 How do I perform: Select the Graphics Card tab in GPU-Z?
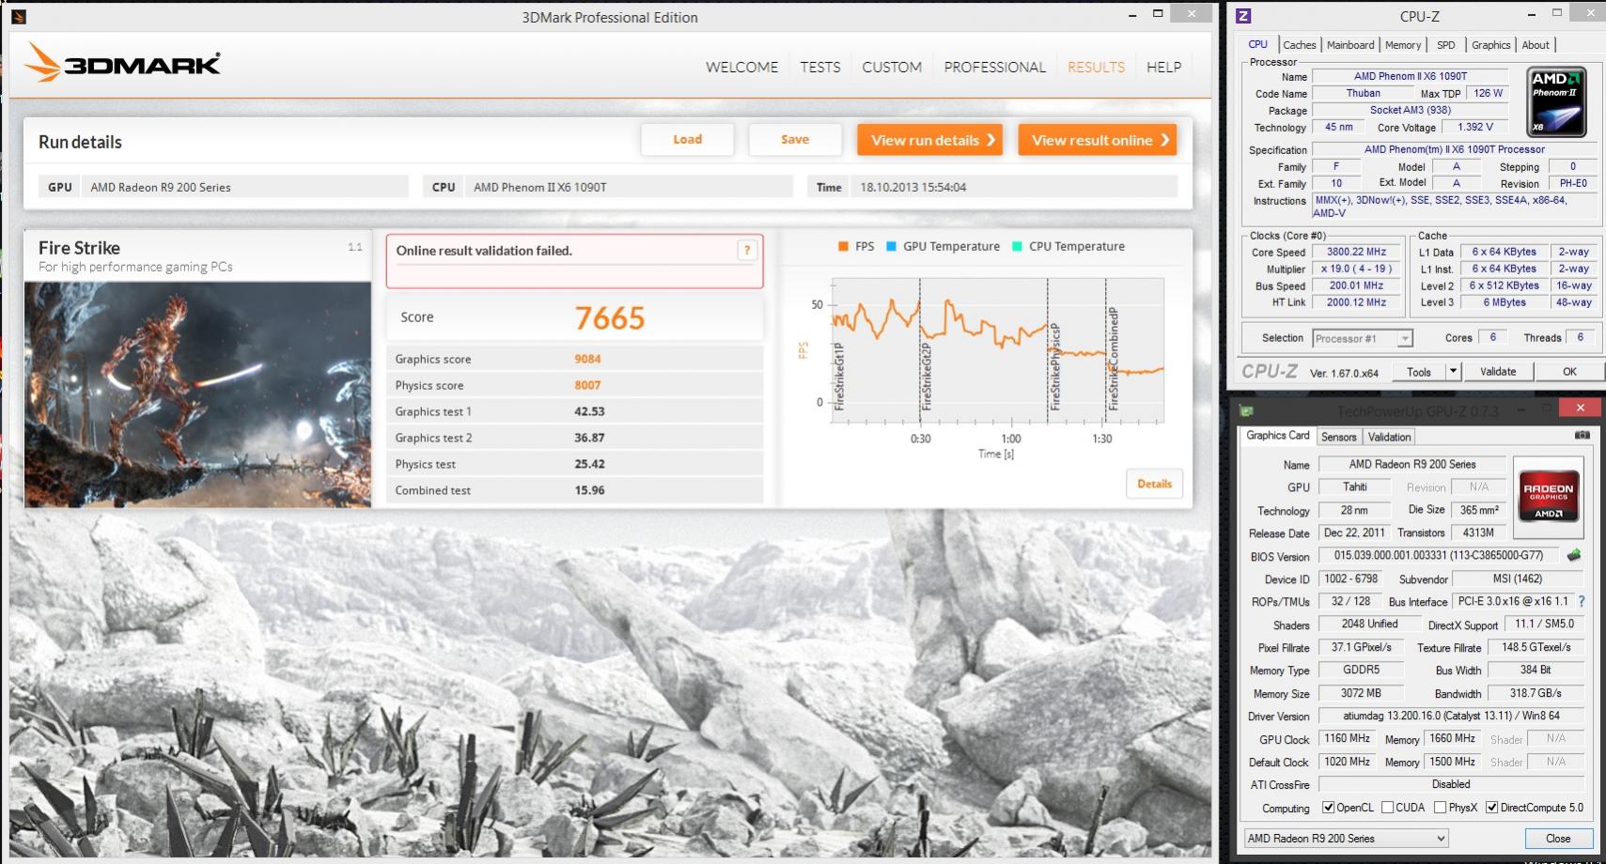tap(1277, 436)
